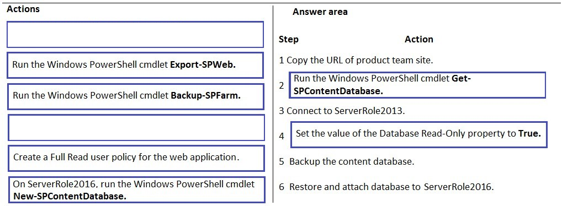This screenshot has height=206, width=562.
Task: Click step 5 Backup the content database
Action: tap(347, 161)
